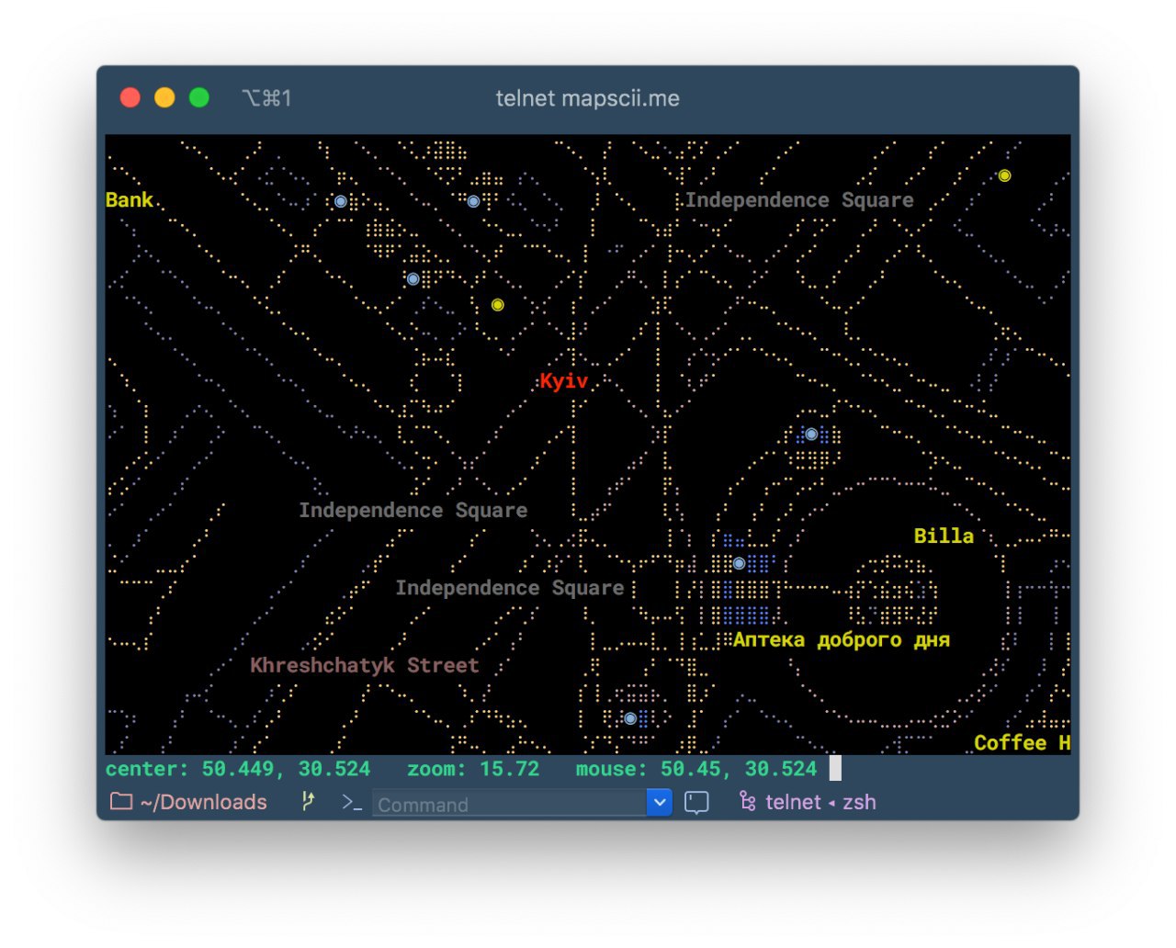Screen dimensions: 1176x948
Task: Click the process tree icon beside telnet
Action: point(748,802)
